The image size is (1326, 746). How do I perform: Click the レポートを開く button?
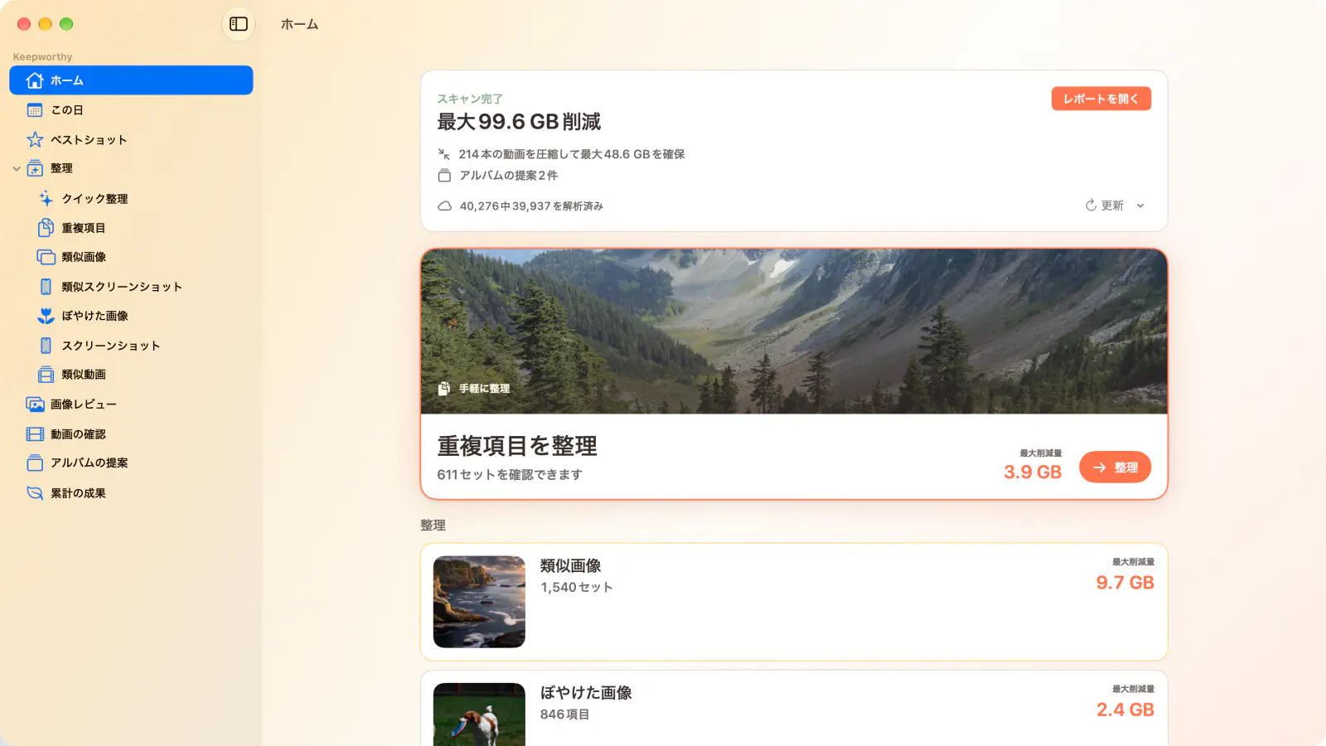click(1101, 99)
